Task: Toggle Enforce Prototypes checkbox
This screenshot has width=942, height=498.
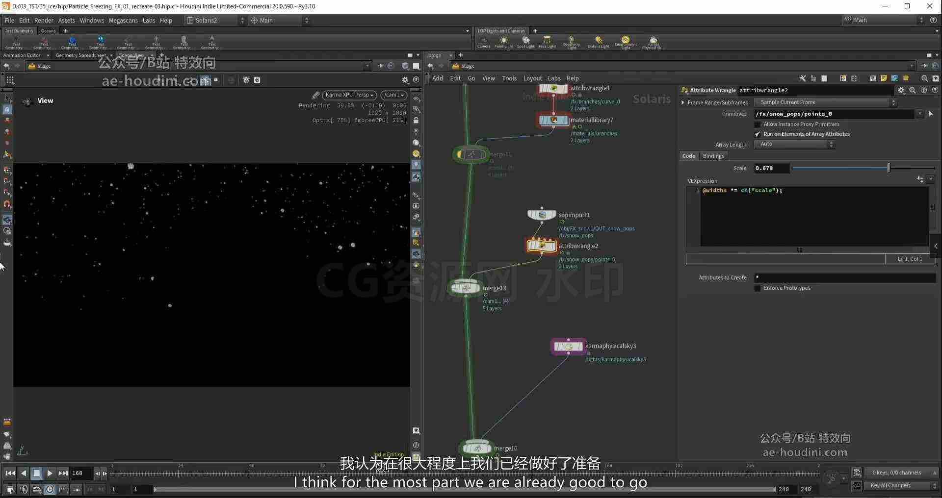Action: coord(757,288)
